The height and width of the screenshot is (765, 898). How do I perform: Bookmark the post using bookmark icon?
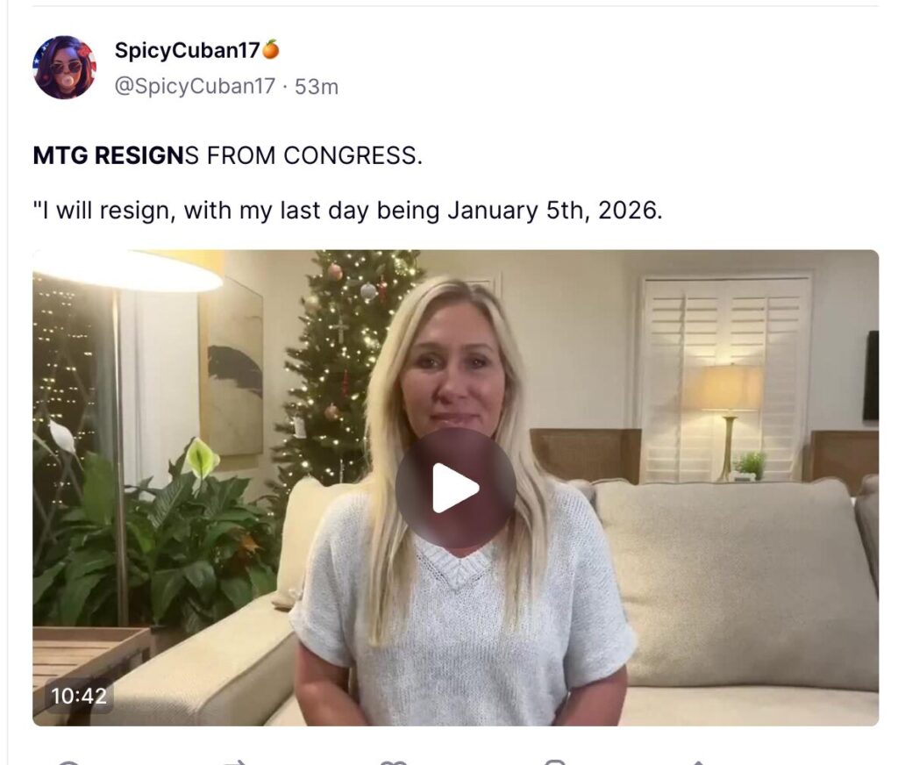[554, 762]
